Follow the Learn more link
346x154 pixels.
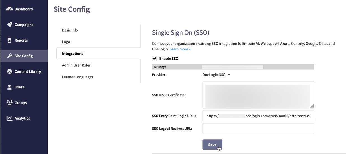pyautogui.click(x=180, y=49)
